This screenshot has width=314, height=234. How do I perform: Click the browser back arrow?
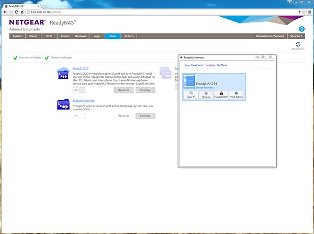tap(5, 12)
